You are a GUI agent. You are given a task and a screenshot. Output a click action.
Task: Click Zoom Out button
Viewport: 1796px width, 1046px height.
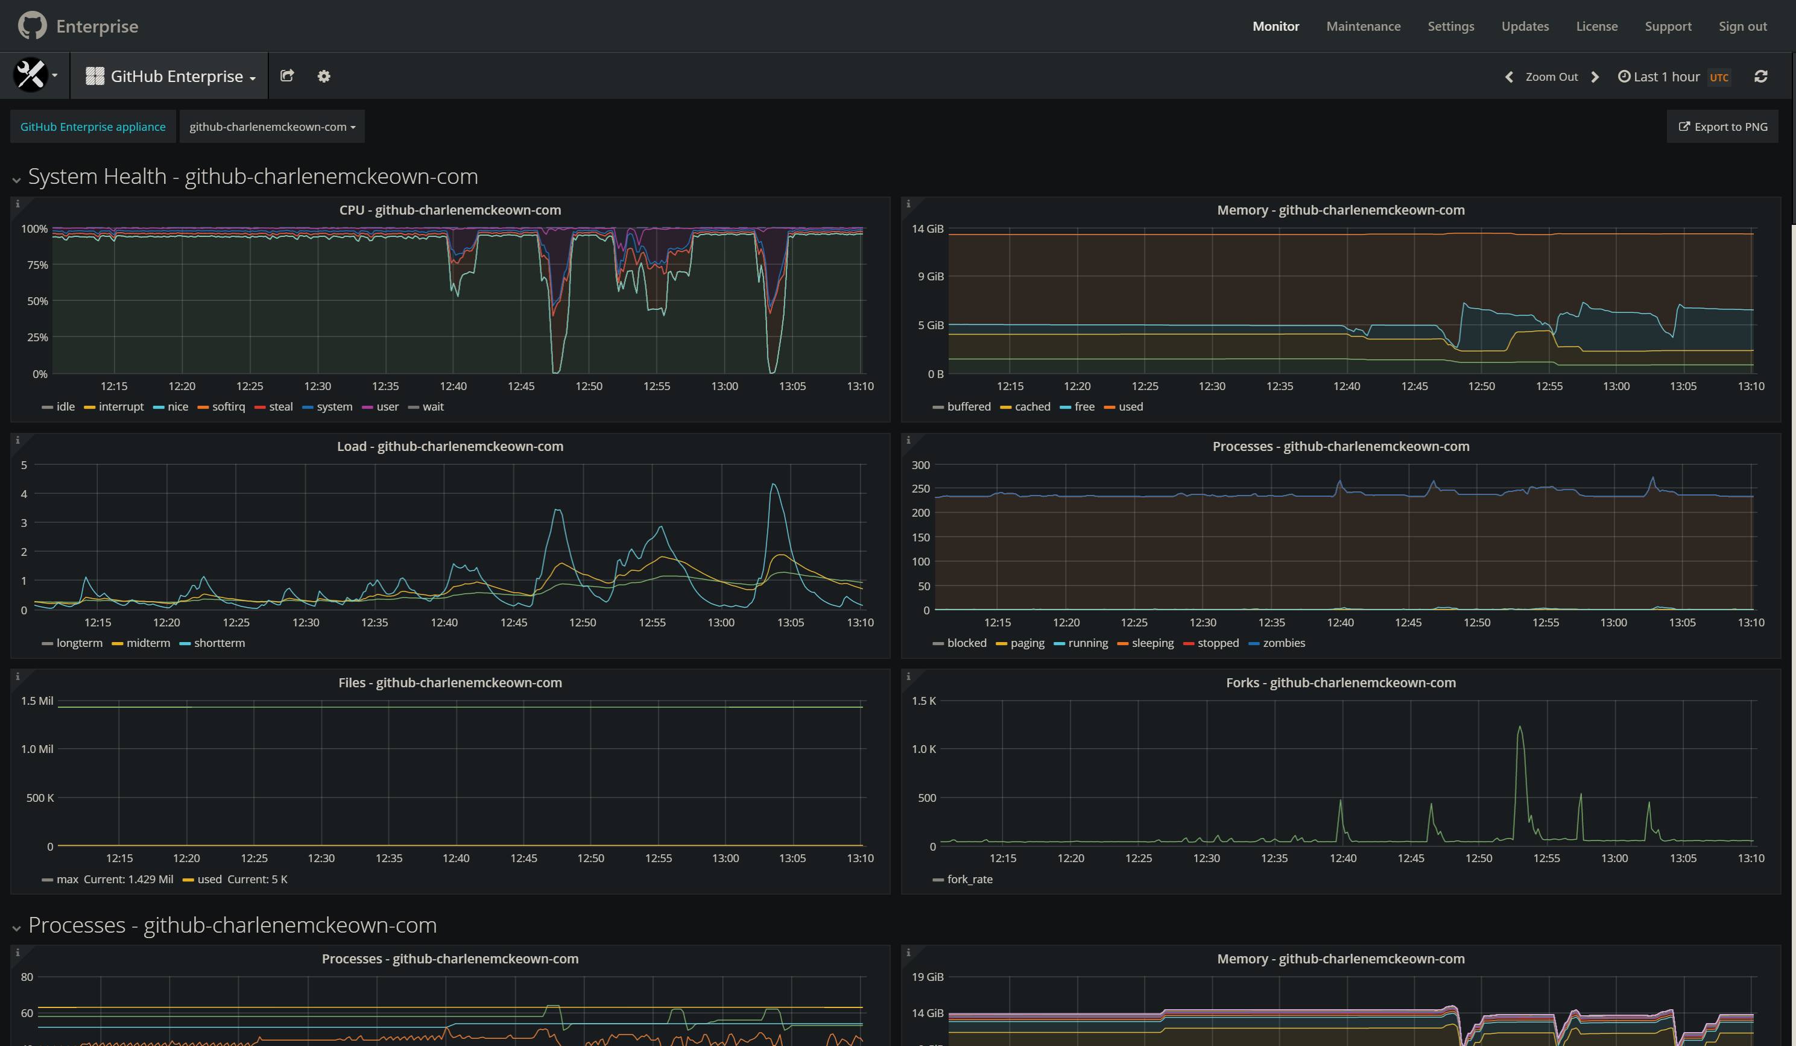(1552, 77)
